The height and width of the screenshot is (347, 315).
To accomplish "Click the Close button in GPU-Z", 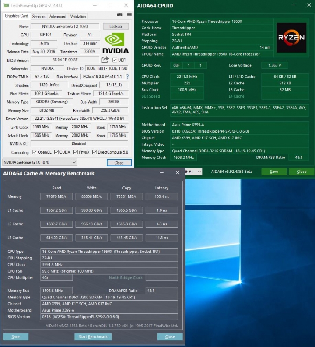I will coord(119,163).
